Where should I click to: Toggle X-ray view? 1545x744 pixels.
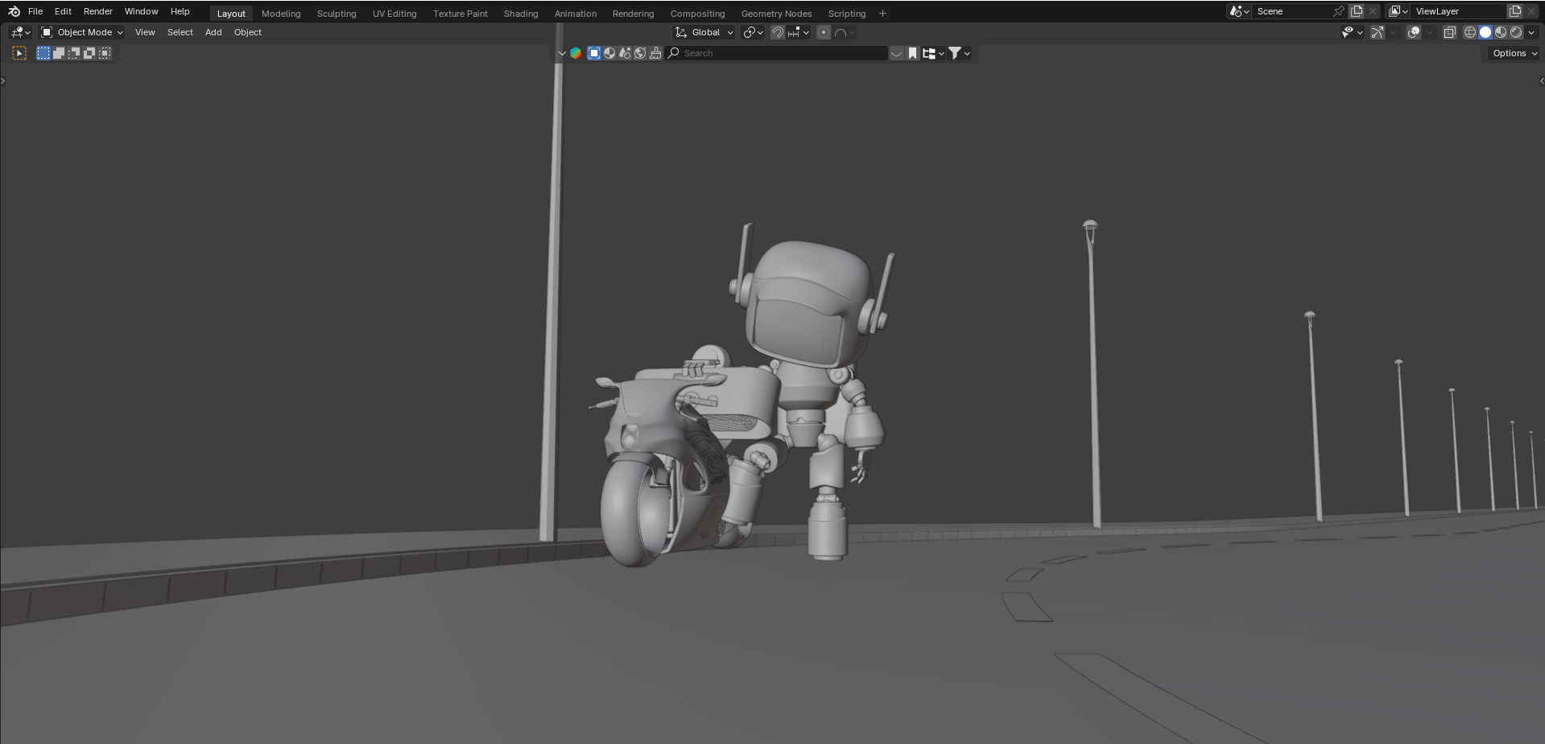1449,32
